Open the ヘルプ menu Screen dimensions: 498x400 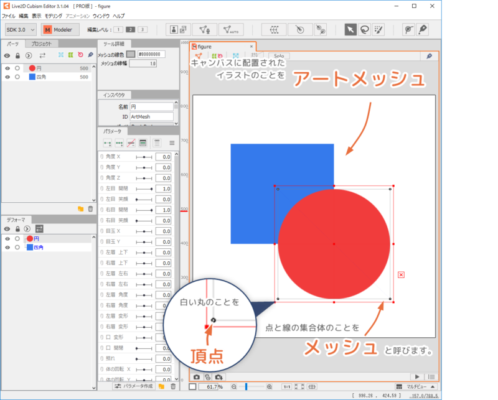coord(118,16)
